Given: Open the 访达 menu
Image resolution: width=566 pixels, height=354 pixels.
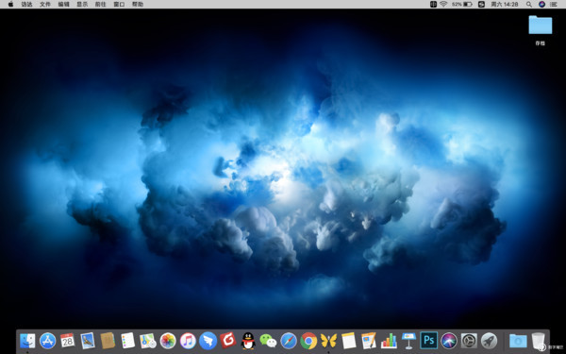Looking at the screenshot, I should pyautogui.click(x=26, y=5).
